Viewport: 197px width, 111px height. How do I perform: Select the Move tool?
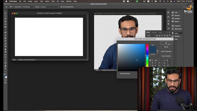[x=6, y=13]
